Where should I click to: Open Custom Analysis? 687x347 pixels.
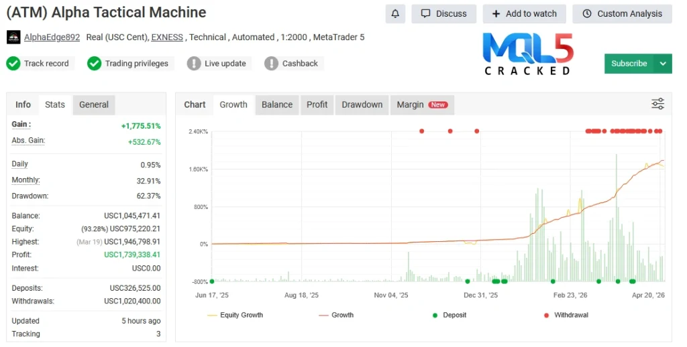click(x=622, y=13)
